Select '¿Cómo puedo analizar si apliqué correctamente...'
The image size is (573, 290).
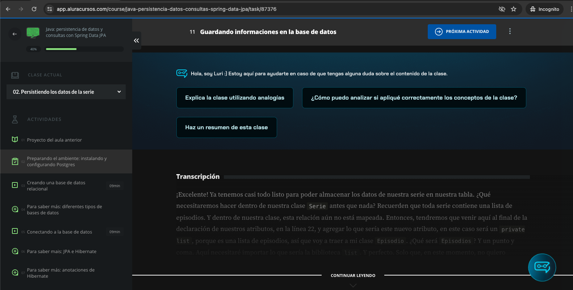(414, 98)
